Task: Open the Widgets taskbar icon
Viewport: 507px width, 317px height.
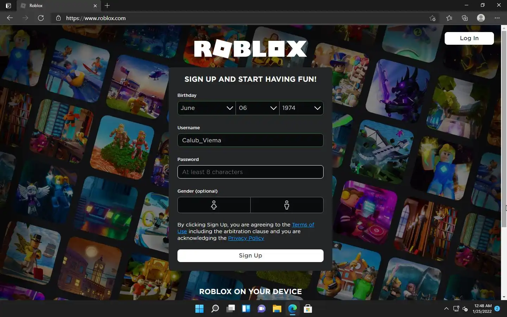Action: click(x=246, y=309)
